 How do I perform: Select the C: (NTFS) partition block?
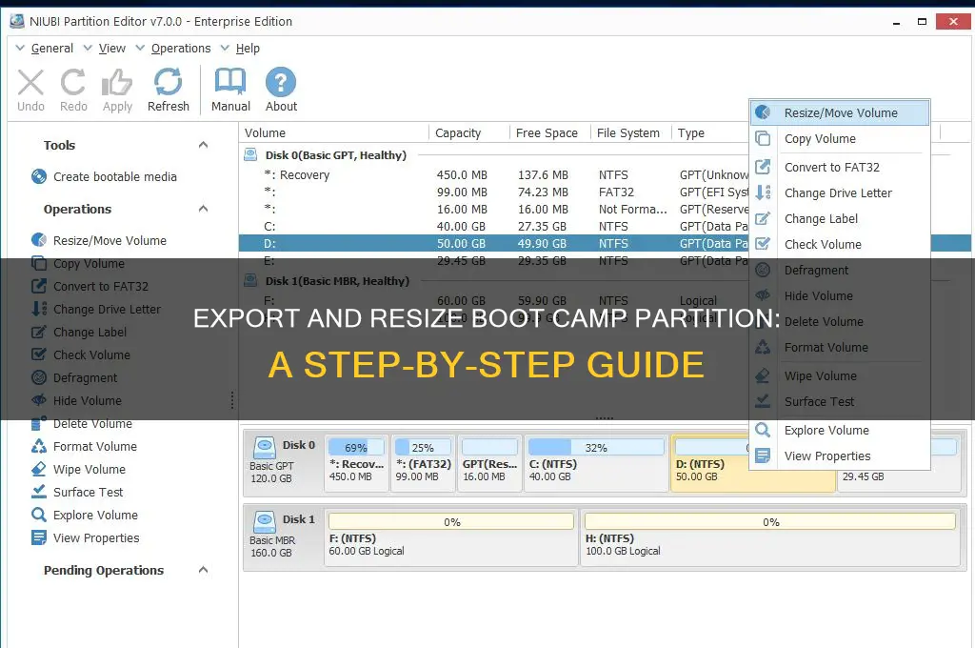[596, 463]
